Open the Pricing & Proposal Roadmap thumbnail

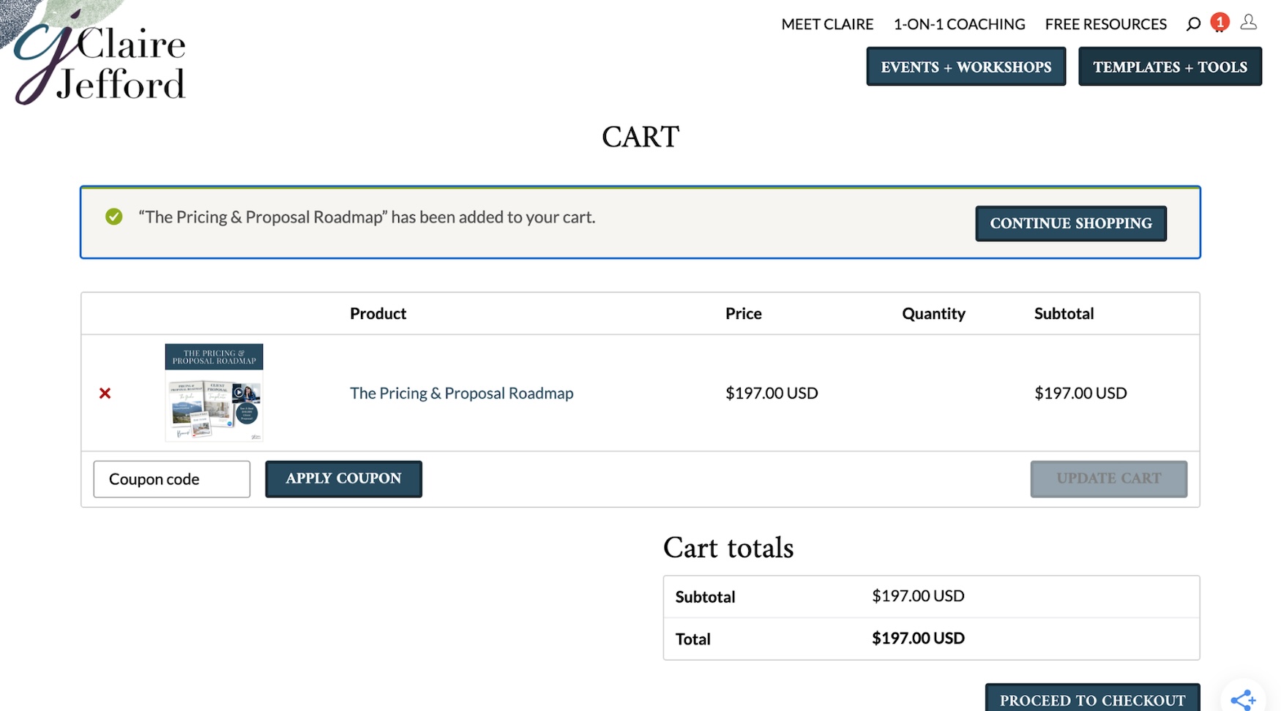[214, 393]
